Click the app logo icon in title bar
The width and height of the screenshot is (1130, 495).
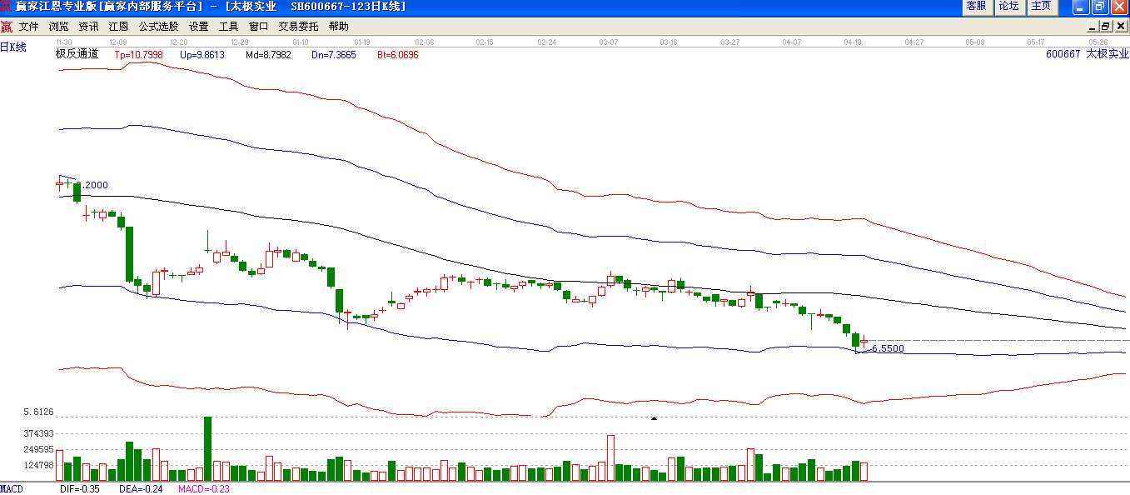[7, 7]
